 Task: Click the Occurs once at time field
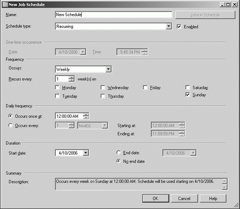coord(69,116)
